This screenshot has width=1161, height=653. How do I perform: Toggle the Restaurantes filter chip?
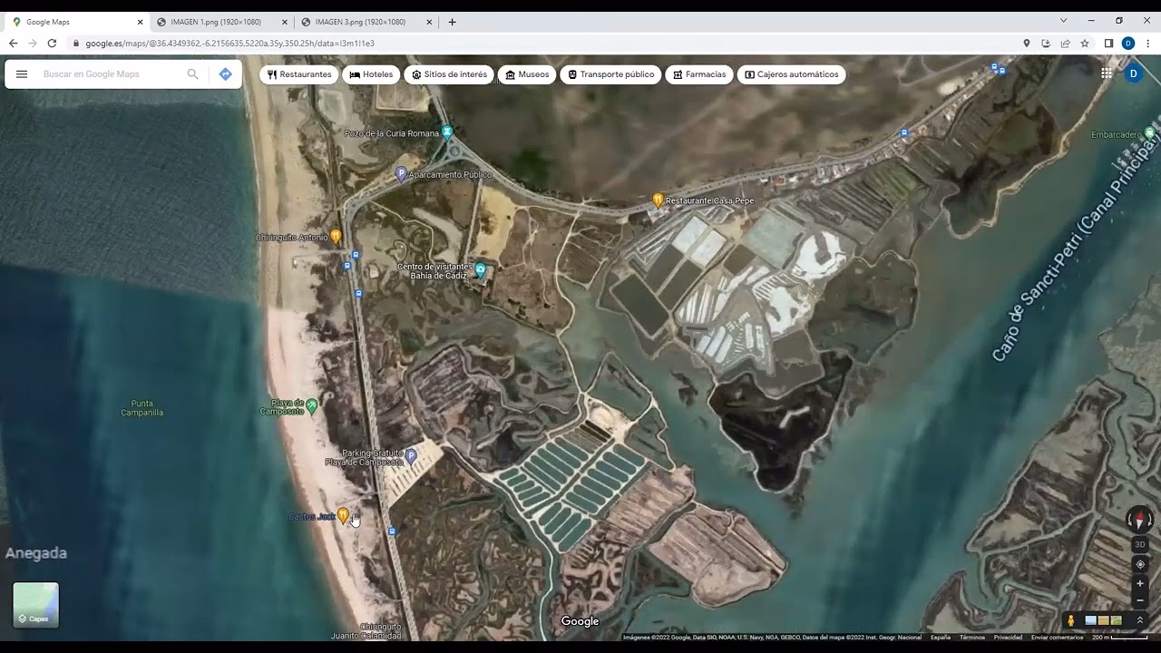click(299, 74)
